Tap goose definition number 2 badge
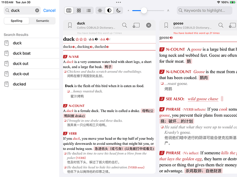Screen dimensions: 237x177 (162, 72)
